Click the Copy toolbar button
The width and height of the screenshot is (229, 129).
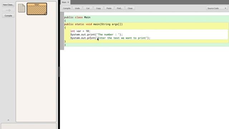click(x=98, y=8)
